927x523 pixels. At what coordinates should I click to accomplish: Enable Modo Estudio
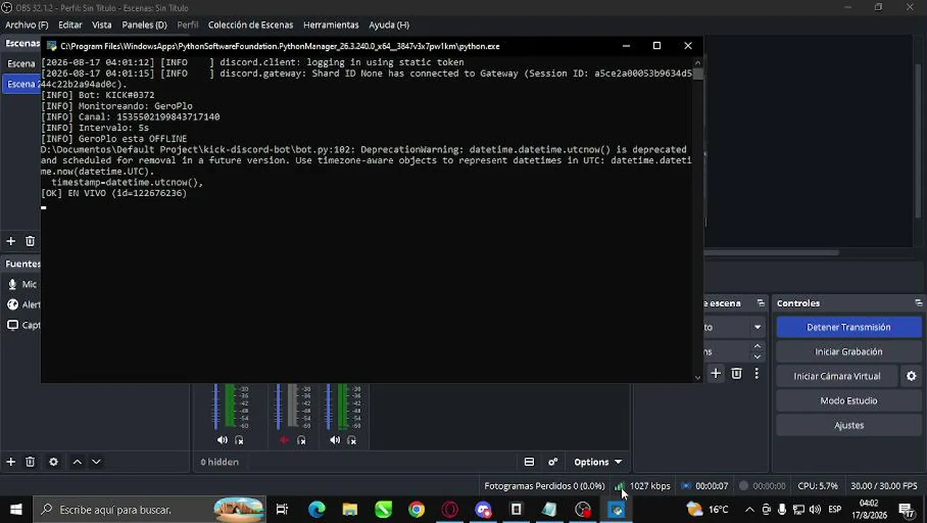click(849, 401)
